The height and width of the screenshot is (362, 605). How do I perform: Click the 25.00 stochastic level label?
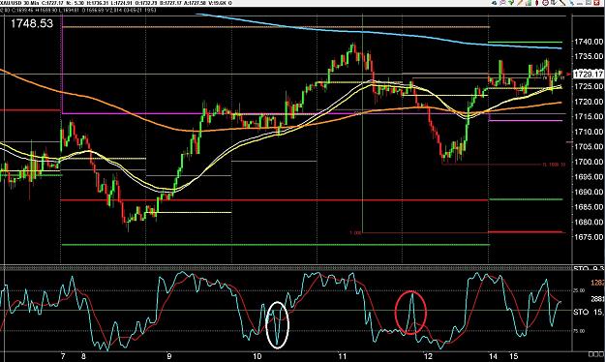pyautogui.click(x=578, y=290)
